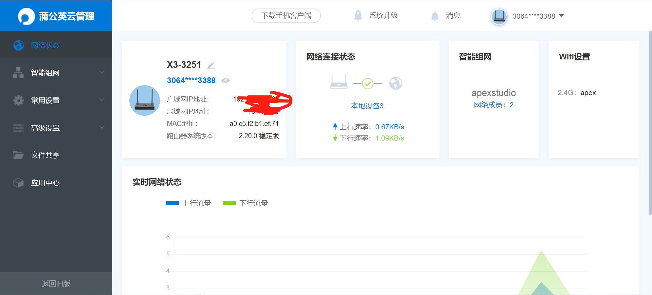Click MAC address a0:c5:f2:b1:ef:71
The width and height of the screenshot is (652, 295).
coord(254,124)
